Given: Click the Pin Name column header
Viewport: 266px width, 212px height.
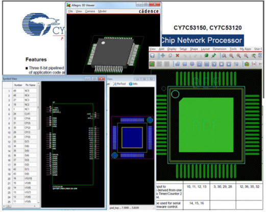Looking at the screenshot, I should pyautogui.click(x=30, y=85).
